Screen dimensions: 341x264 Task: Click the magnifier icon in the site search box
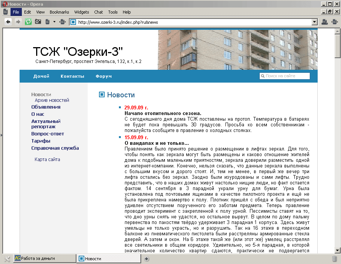pos(263,76)
